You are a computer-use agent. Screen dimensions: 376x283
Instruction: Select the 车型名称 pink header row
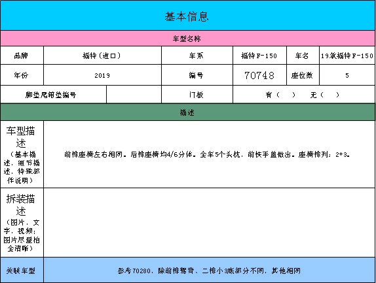pyautogui.click(x=188, y=39)
